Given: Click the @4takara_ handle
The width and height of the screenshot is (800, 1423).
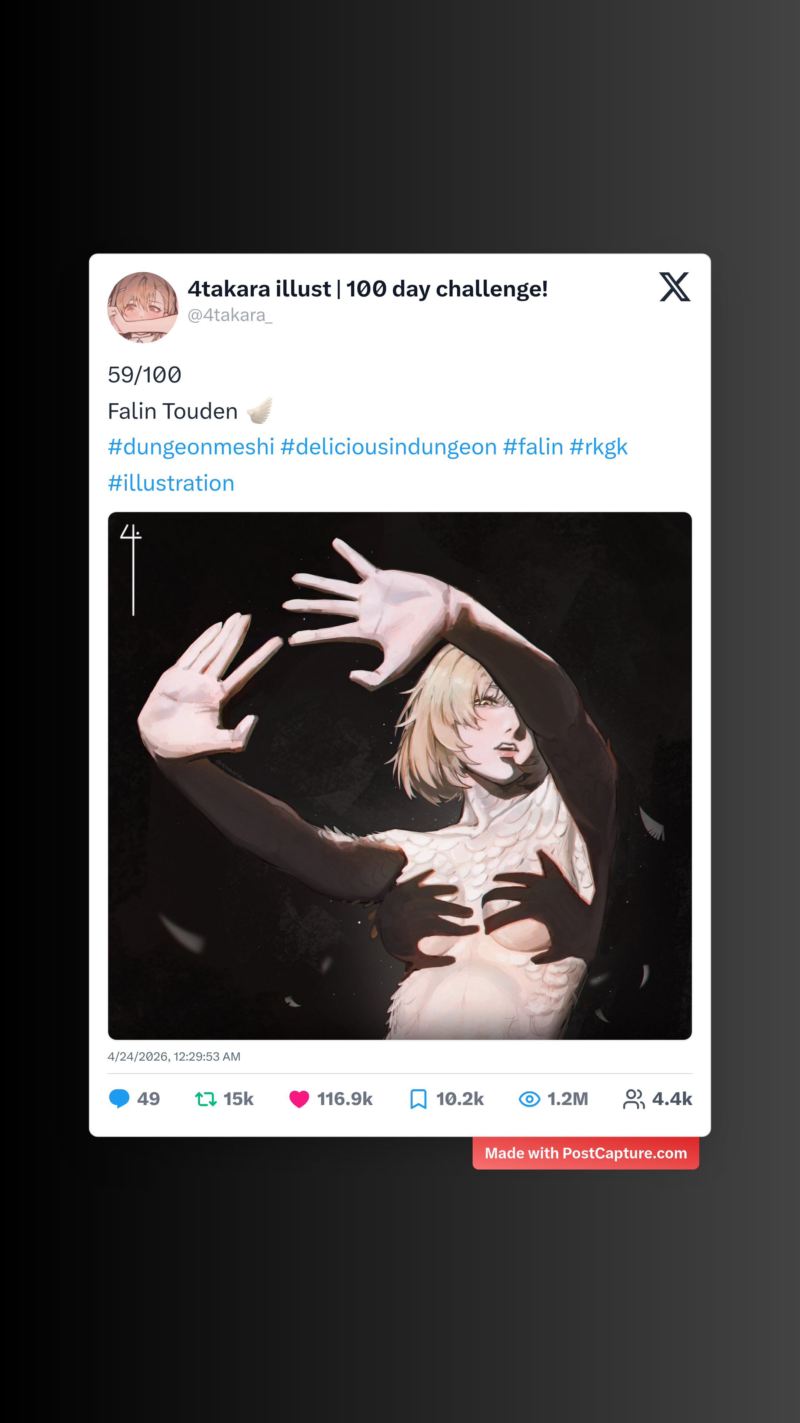Looking at the screenshot, I should tap(230, 315).
